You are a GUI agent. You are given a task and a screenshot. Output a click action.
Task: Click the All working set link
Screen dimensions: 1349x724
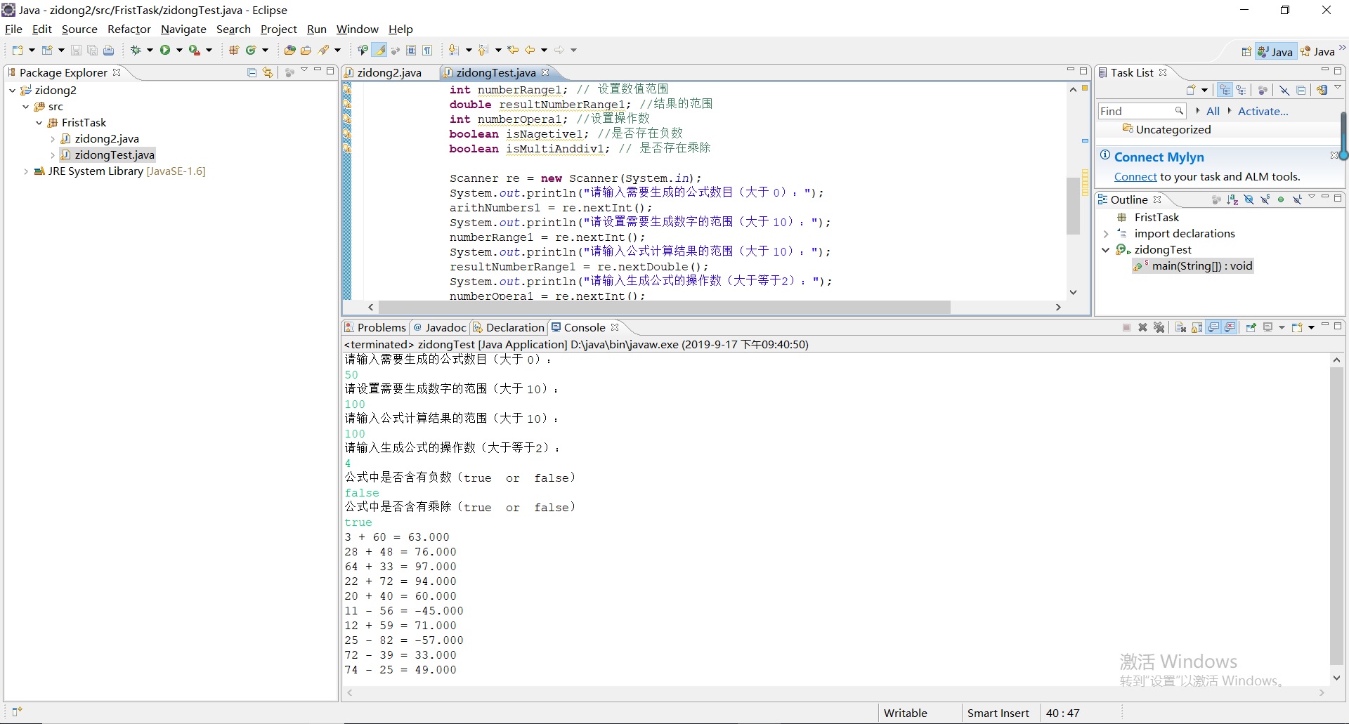[1213, 111]
